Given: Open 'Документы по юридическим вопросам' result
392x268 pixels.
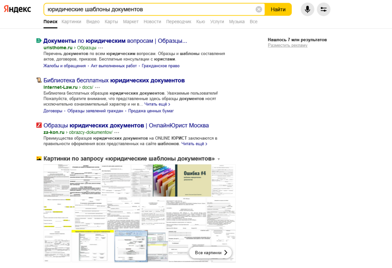Looking at the screenshot, I should click(115, 41).
